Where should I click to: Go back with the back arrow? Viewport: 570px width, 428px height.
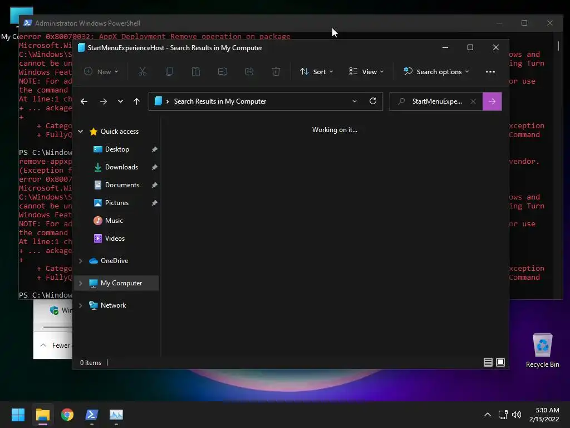click(x=84, y=101)
